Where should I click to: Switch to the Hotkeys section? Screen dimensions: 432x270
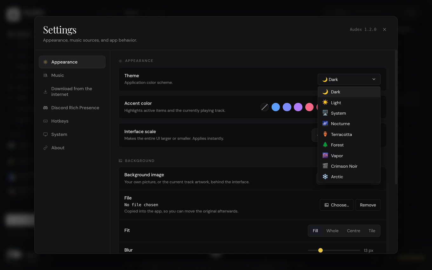pos(72,121)
